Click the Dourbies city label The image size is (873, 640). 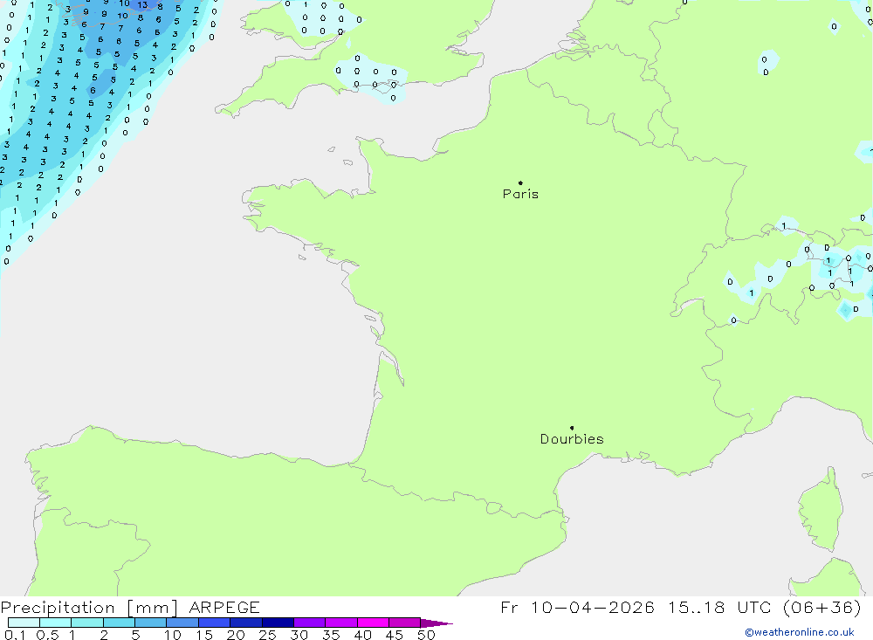[572, 439]
